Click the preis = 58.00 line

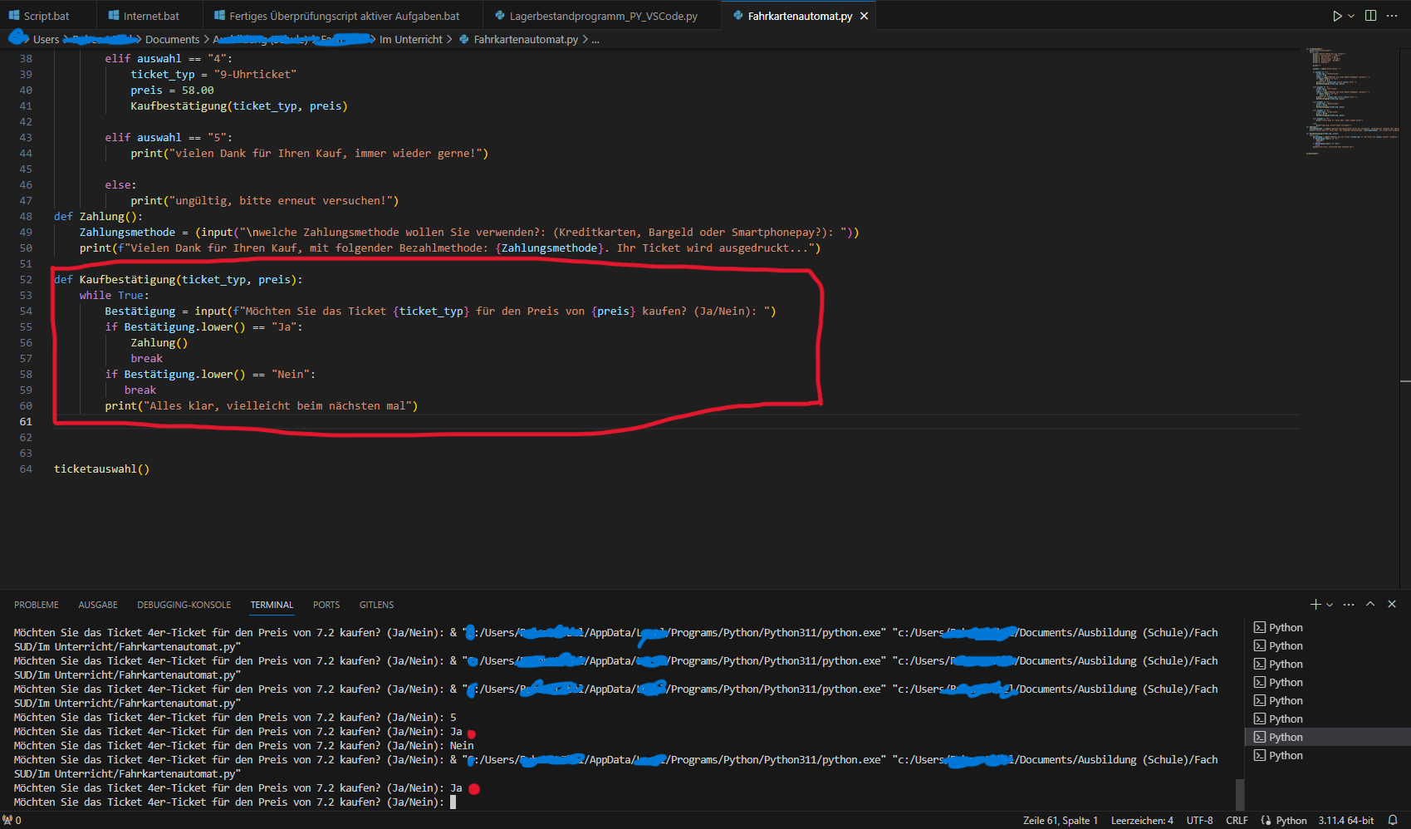[172, 90]
